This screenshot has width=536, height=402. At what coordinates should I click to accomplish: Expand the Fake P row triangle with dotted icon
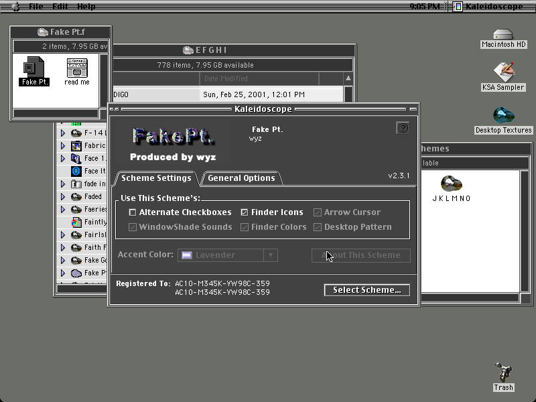[x=63, y=273]
